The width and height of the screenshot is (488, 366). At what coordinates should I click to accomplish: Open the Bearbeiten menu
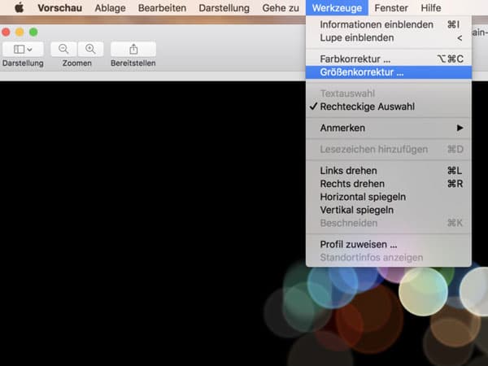point(162,8)
